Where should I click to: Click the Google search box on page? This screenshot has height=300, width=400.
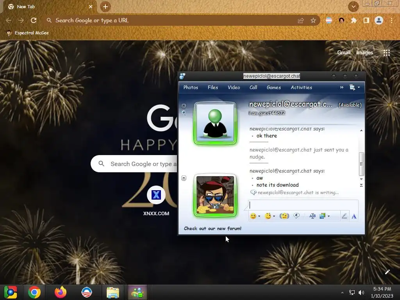coord(134,164)
